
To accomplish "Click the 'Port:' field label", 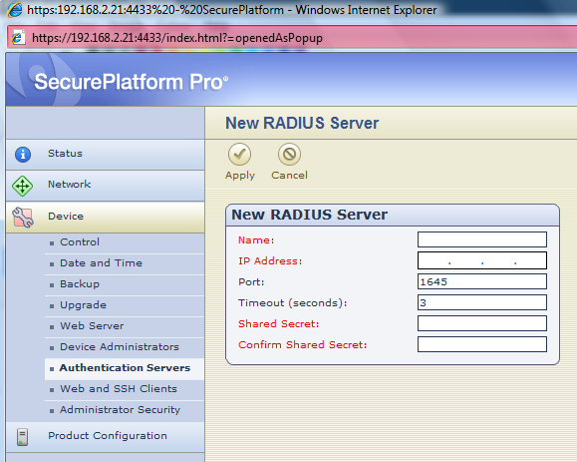I will click(x=251, y=282).
